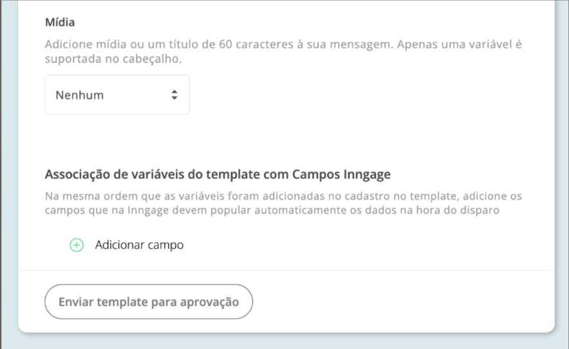Click the up-down arrows in Mídia selector
The height and width of the screenshot is (349, 569).
[174, 95]
